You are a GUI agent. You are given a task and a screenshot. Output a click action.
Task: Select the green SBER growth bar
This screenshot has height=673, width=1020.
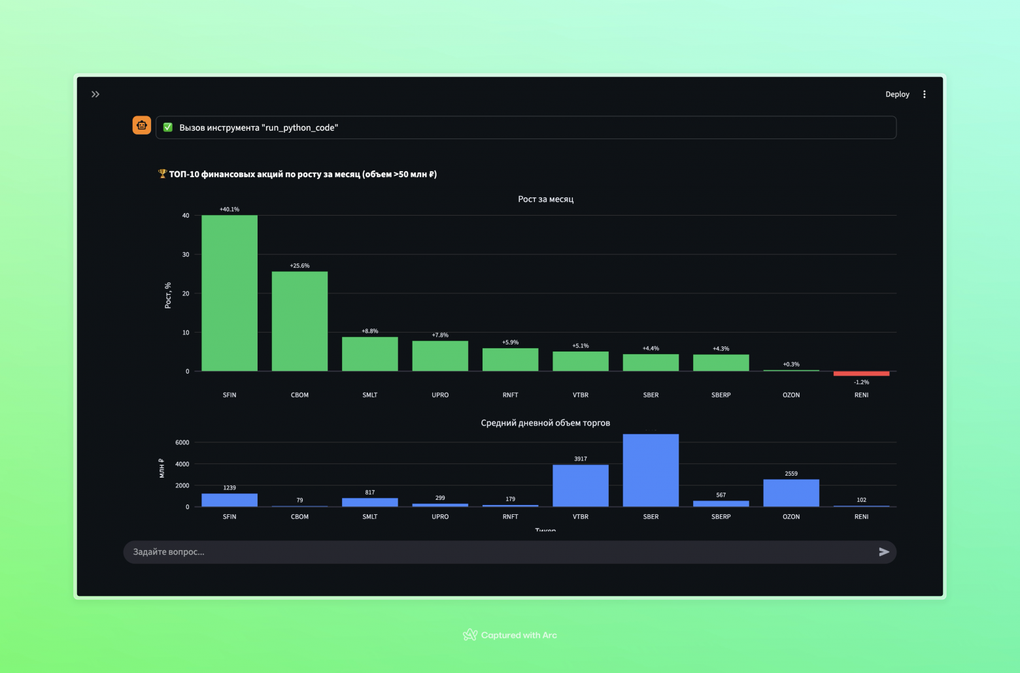[651, 363]
